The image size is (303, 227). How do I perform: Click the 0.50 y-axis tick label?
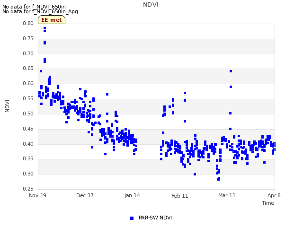coord(28,113)
